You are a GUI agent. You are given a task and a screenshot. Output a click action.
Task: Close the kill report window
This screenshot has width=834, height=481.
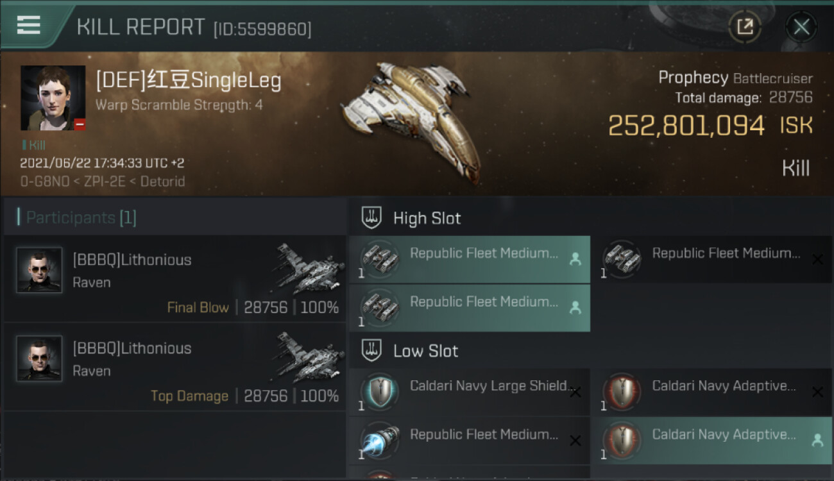click(801, 27)
